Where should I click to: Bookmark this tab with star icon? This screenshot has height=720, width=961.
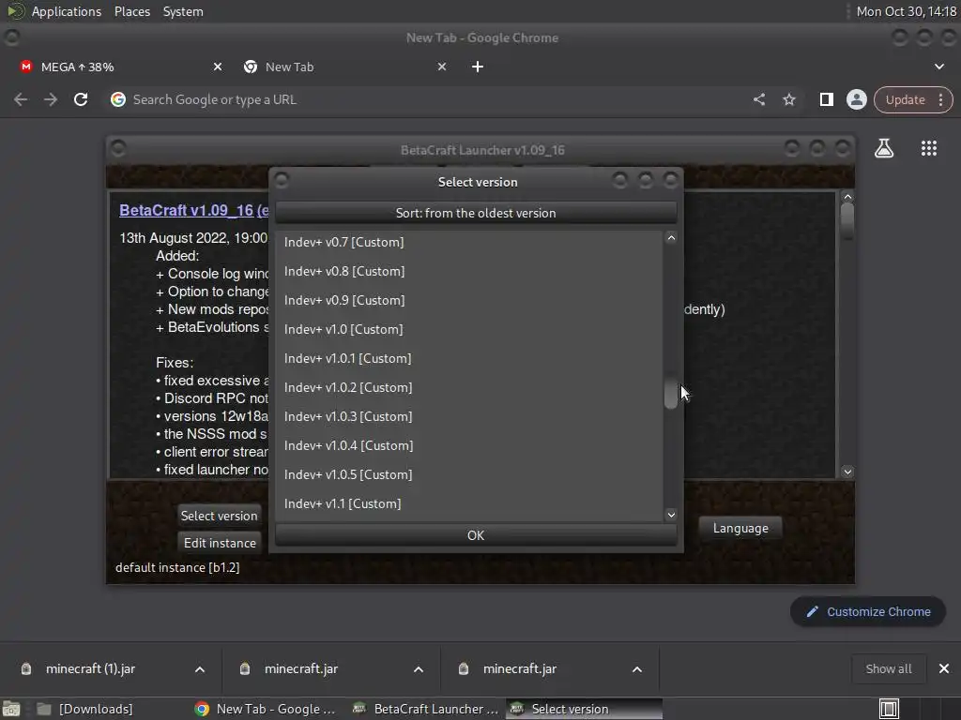[788, 99]
